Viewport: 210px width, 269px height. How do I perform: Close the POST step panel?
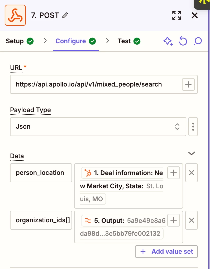pos(195,15)
